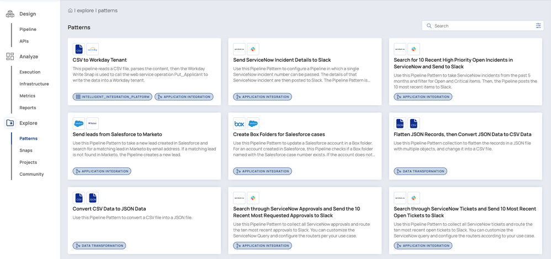Go to Pipeline in the sidebar

pyautogui.click(x=28, y=29)
